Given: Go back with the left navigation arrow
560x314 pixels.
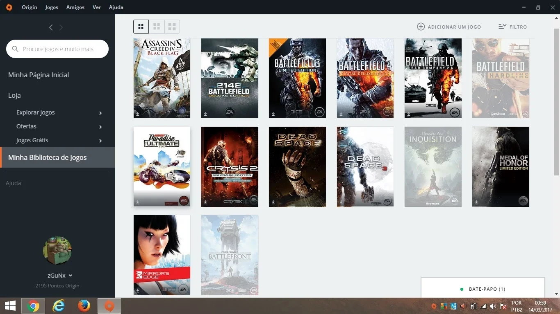Looking at the screenshot, I should [51, 27].
